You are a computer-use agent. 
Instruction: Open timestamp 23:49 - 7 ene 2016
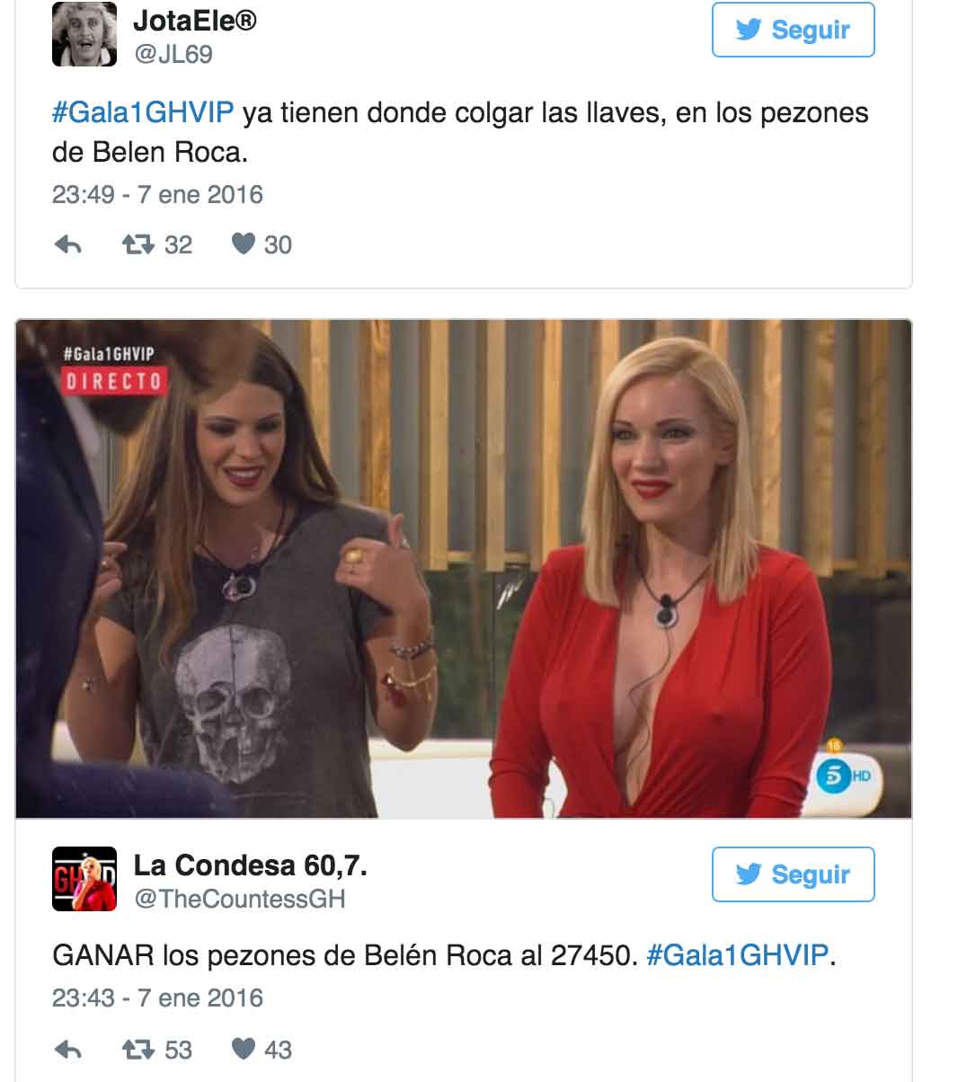(x=157, y=194)
